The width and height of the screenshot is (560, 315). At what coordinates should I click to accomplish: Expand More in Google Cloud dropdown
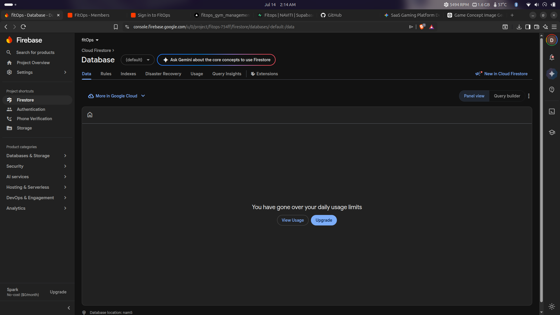(117, 96)
